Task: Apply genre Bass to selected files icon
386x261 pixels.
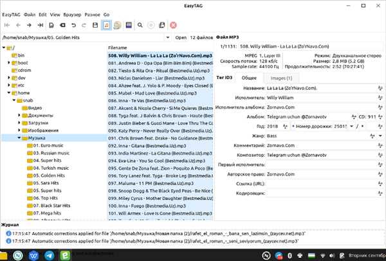Action: 372,136
